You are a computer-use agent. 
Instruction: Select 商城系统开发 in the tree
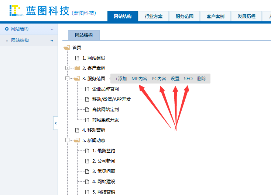(106, 120)
